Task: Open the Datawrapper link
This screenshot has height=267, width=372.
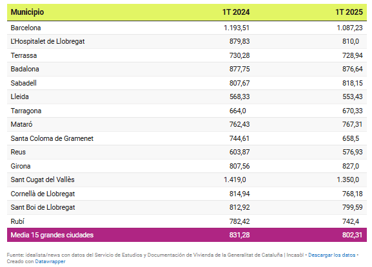Action: tap(50, 262)
